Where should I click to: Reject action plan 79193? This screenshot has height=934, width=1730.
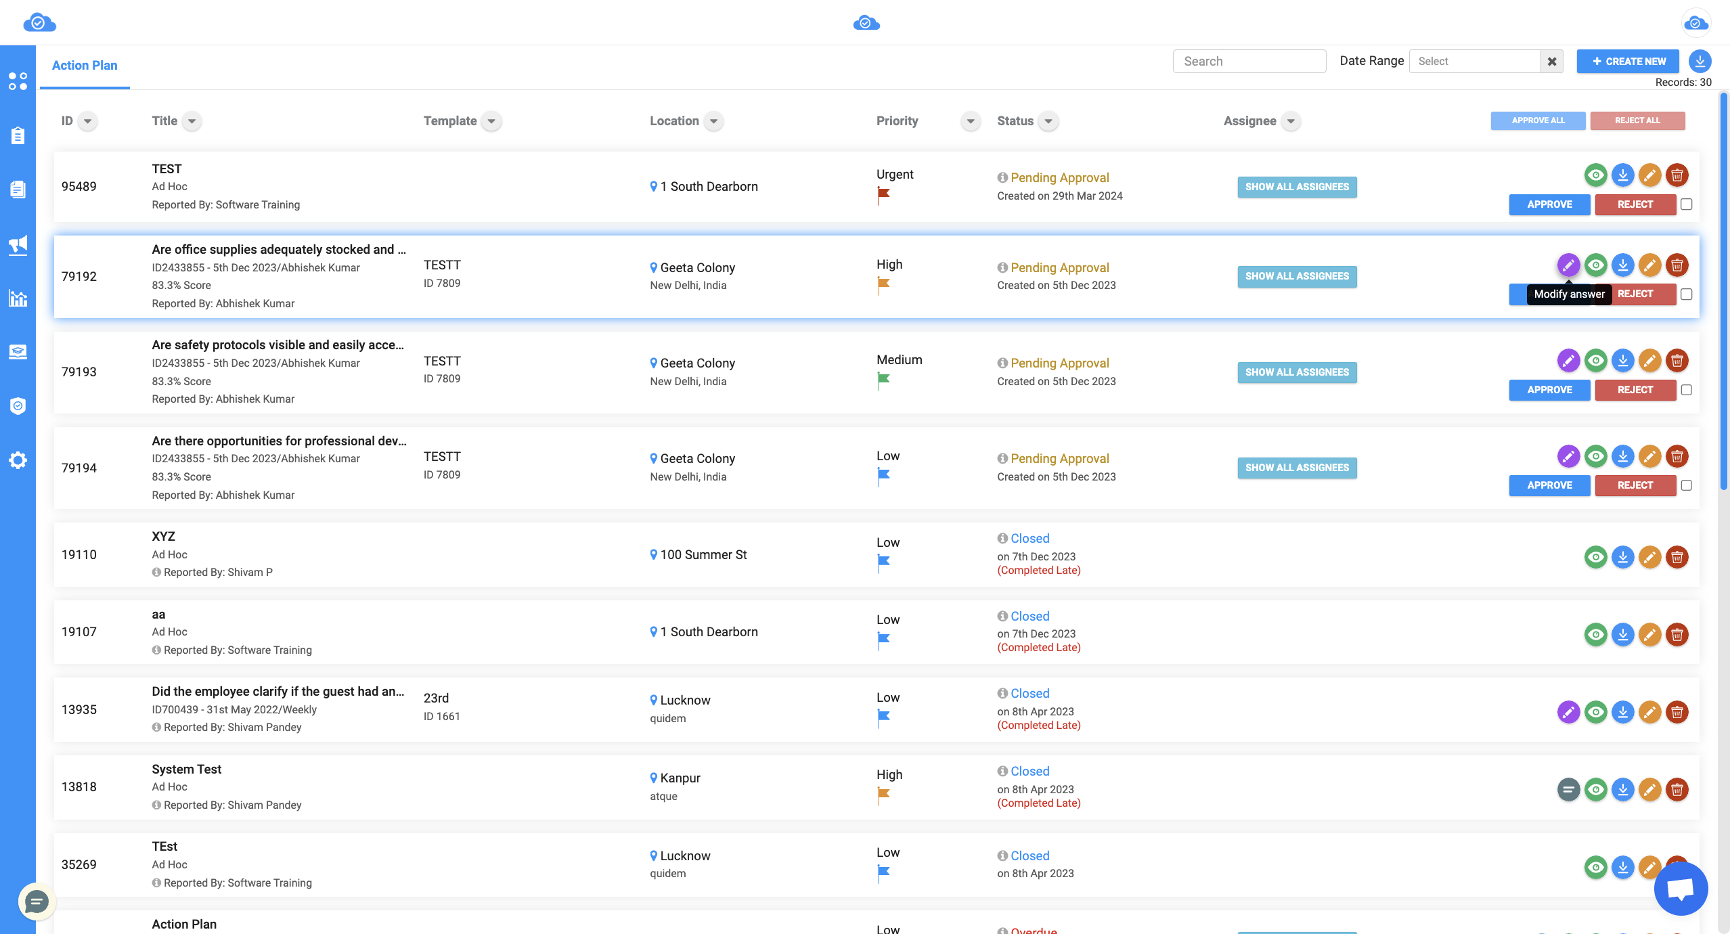[1635, 390]
